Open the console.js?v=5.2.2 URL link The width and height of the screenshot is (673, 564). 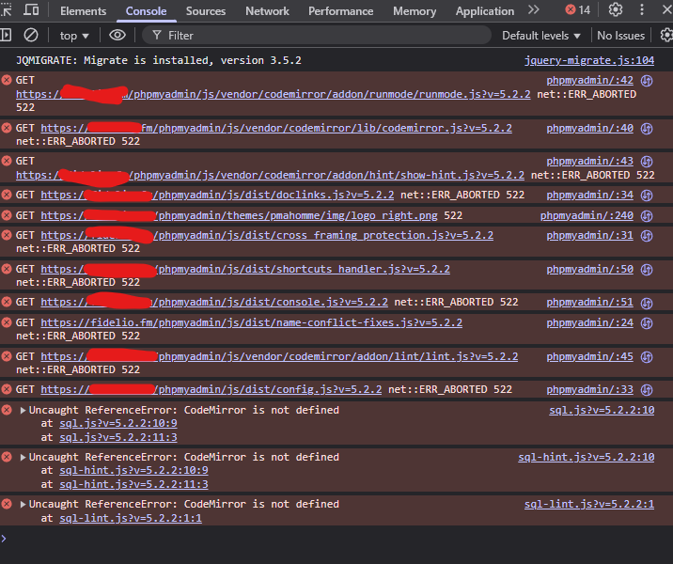click(x=214, y=302)
